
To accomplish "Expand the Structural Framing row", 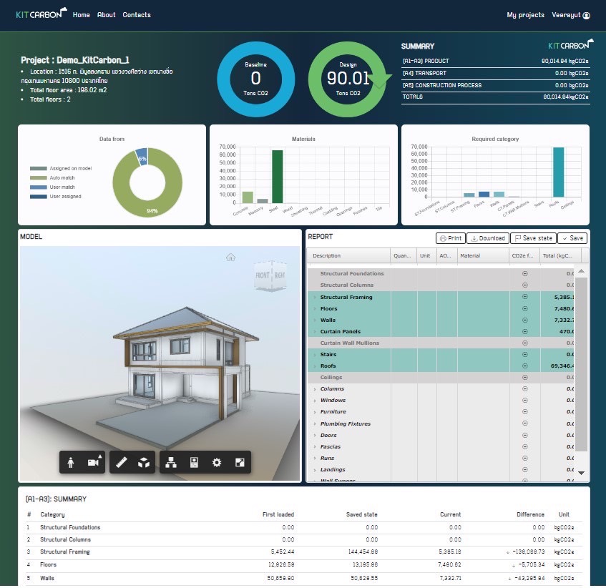I will (x=315, y=297).
